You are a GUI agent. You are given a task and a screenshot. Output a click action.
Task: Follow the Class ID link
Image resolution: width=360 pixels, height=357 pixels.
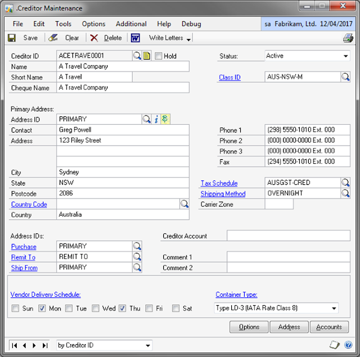(x=229, y=78)
